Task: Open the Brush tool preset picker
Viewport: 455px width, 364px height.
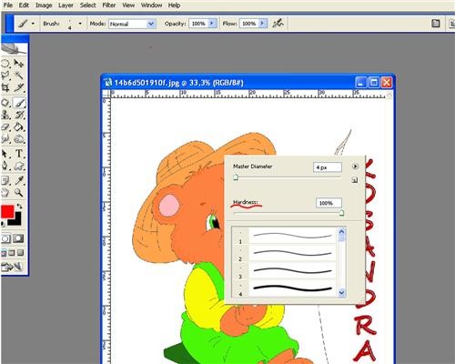Action: point(23,24)
